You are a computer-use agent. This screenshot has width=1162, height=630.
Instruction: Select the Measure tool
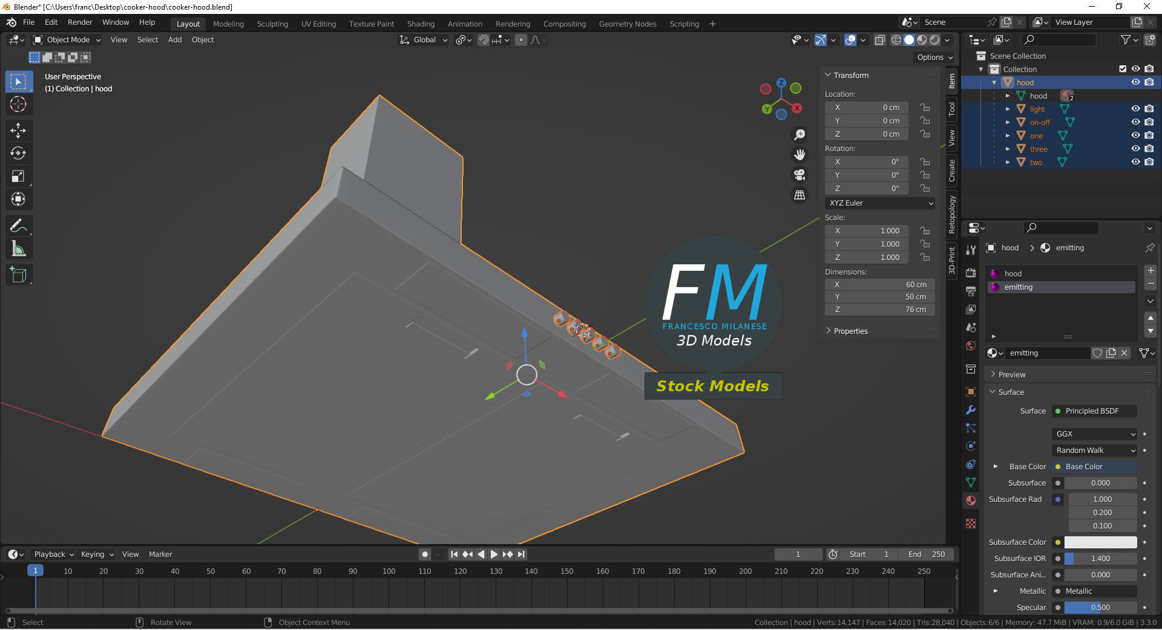(x=18, y=248)
